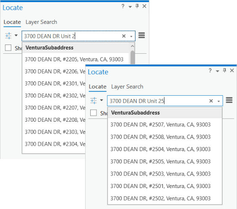237x209 pixels.
Task: Open locator settings icon in front pane
Action: coord(94,100)
